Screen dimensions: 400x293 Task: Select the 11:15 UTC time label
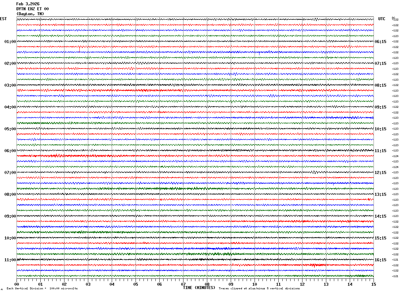click(x=380, y=151)
